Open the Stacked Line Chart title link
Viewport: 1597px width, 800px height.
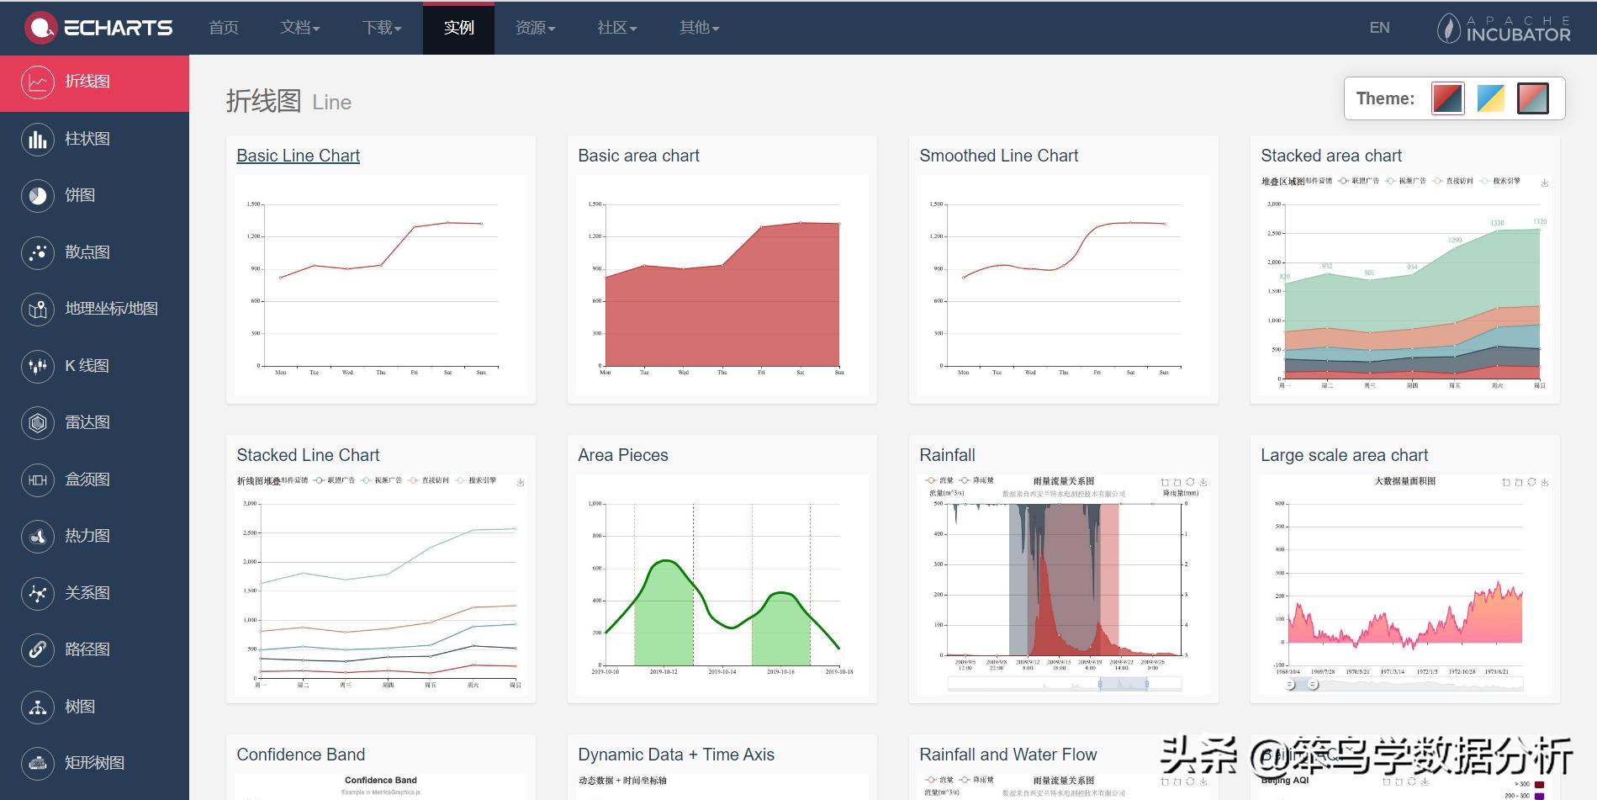(x=308, y=455)
